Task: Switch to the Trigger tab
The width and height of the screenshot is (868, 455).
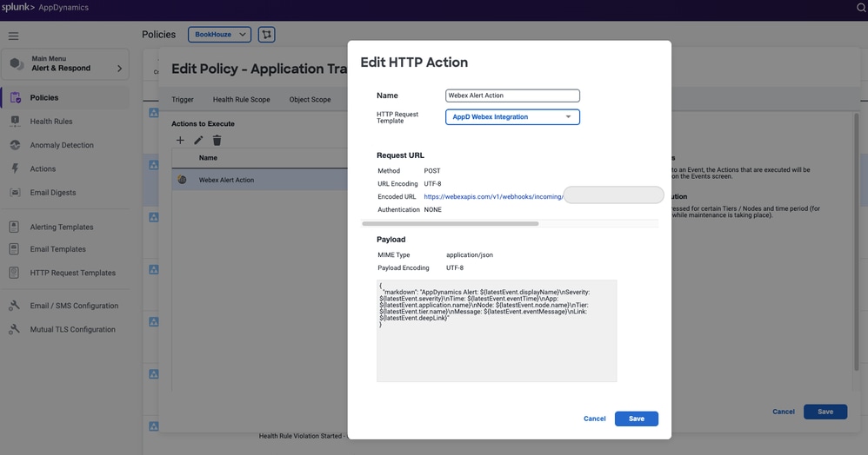Action: pyautogui.click(x=182, y=100)
